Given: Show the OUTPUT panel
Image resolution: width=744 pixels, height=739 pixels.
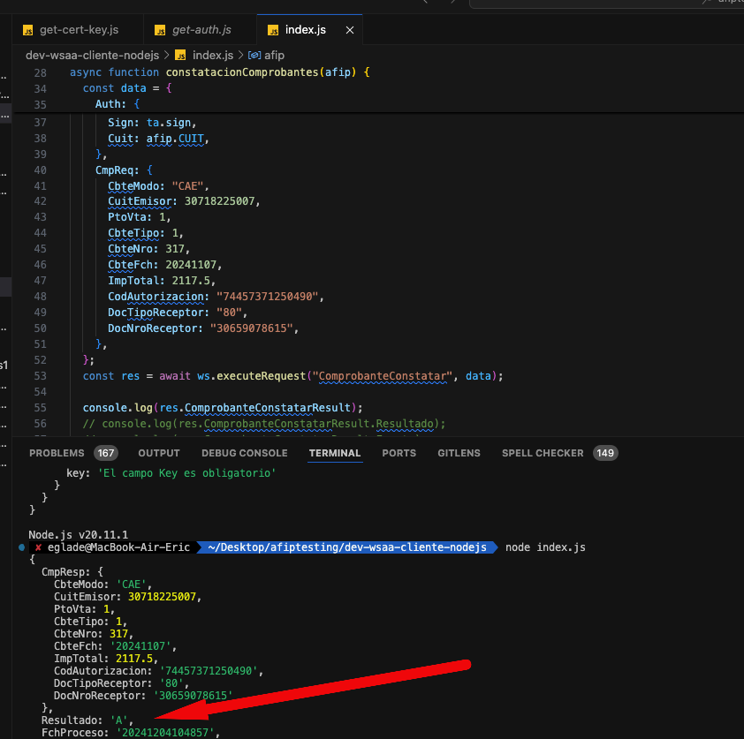Looking at the screenshot, I should coord(159,453).
